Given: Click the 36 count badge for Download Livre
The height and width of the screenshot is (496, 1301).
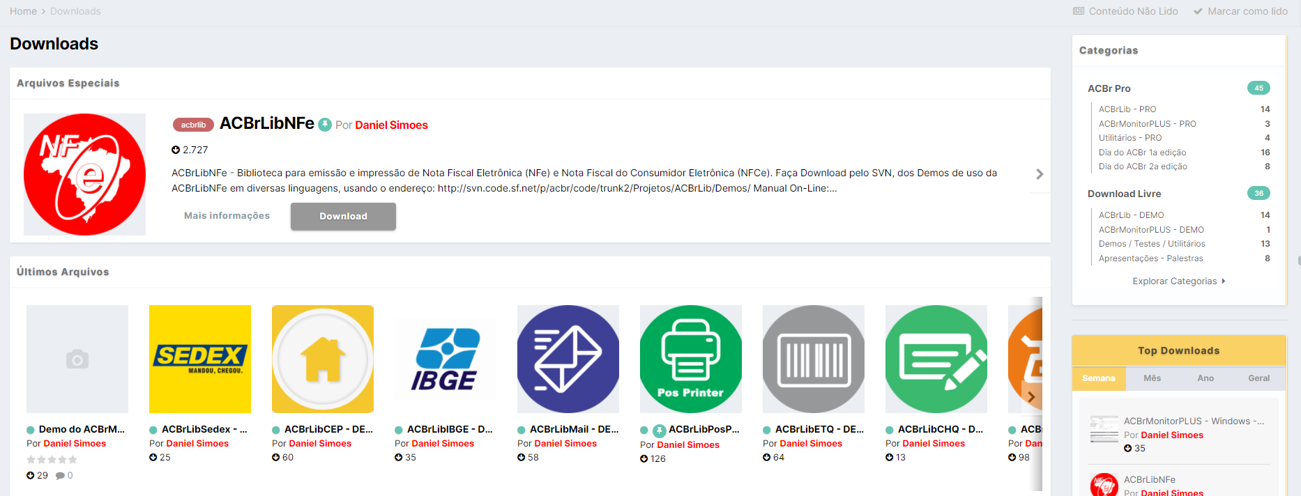Looking at the screenshot, I should pyautogui.click(x=1258, y=193).
